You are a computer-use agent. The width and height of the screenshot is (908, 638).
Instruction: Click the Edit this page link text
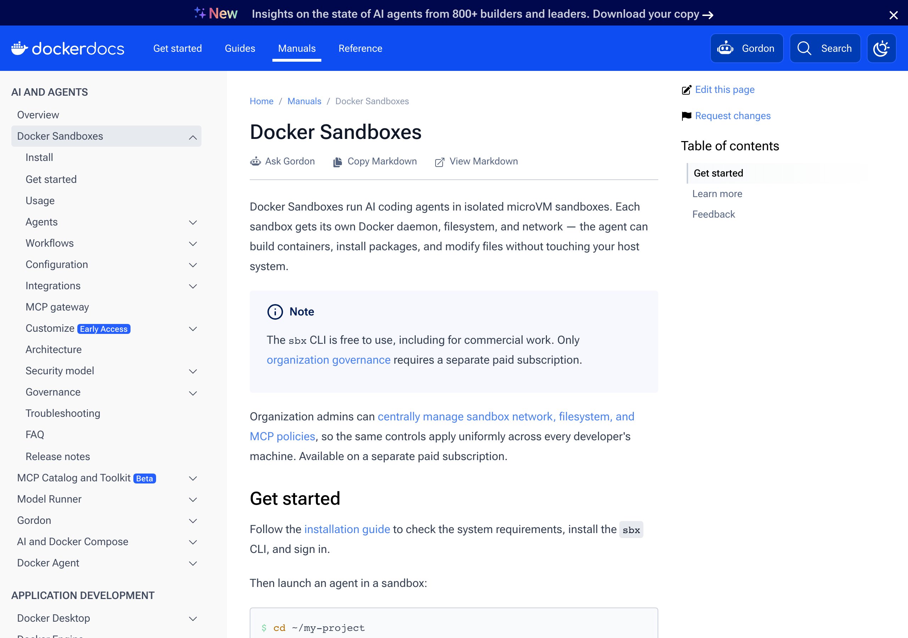click(x=725, y=90)
